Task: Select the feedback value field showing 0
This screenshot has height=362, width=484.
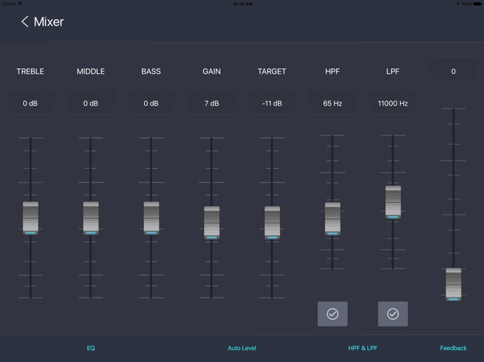Action: [x=454, y=71]
